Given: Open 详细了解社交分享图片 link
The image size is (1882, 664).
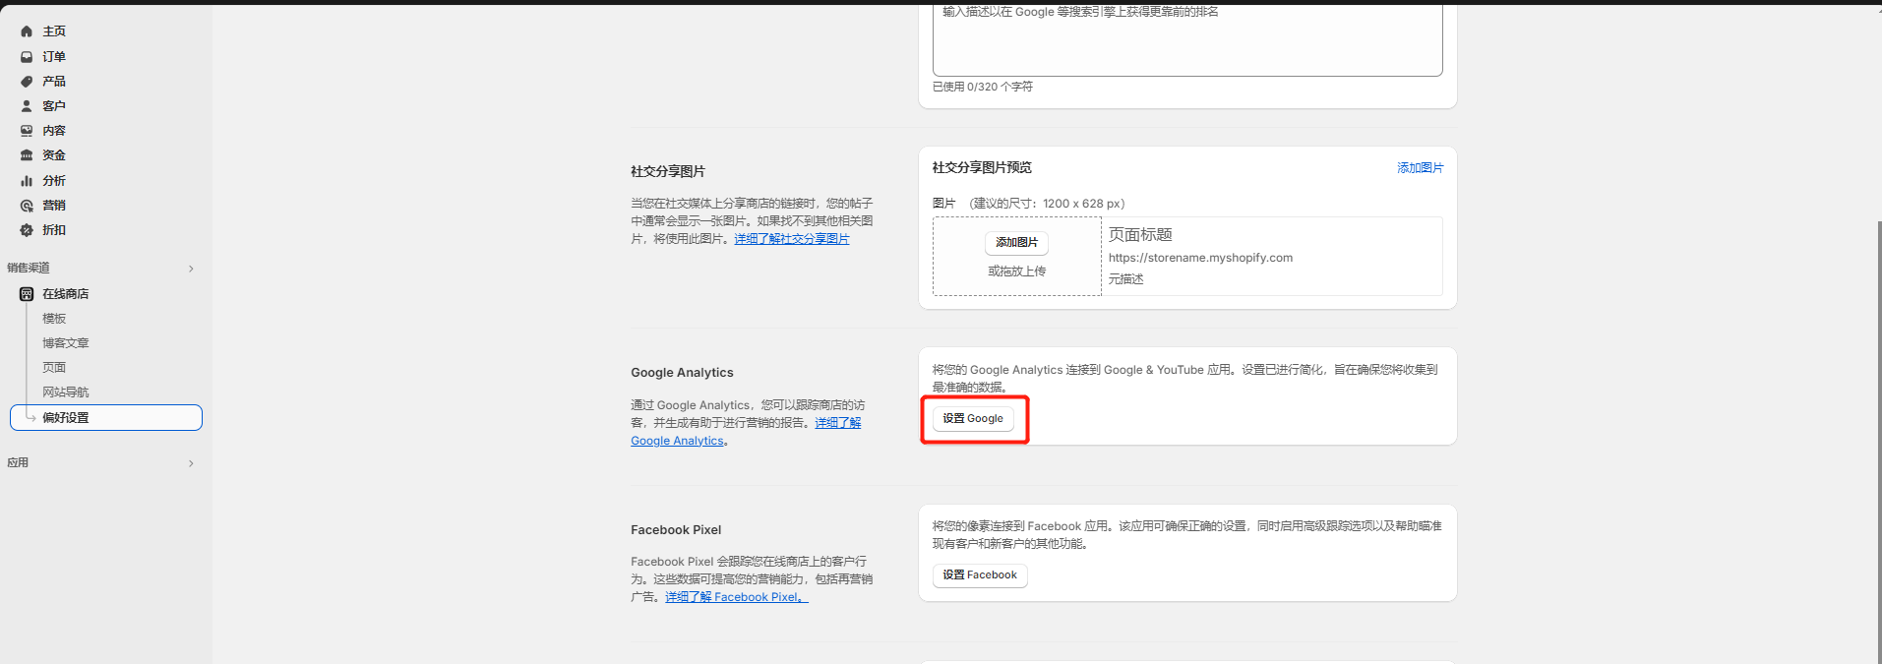Looking at the screenshot, I should pyautogui.click(x=791, y=239).
